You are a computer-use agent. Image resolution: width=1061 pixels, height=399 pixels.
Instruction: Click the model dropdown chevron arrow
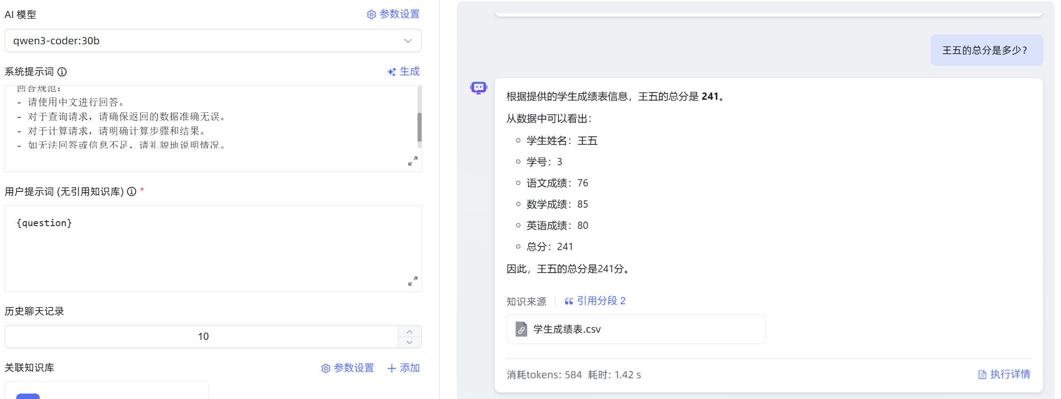tap(408, 41)
